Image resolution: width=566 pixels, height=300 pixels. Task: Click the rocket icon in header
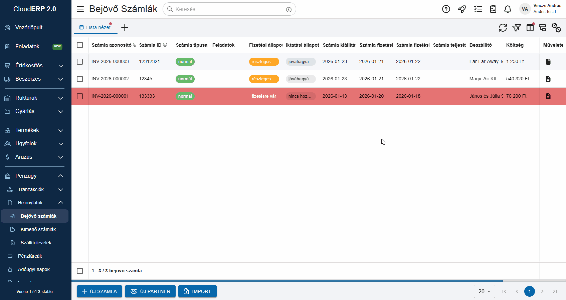pos(462,9)
